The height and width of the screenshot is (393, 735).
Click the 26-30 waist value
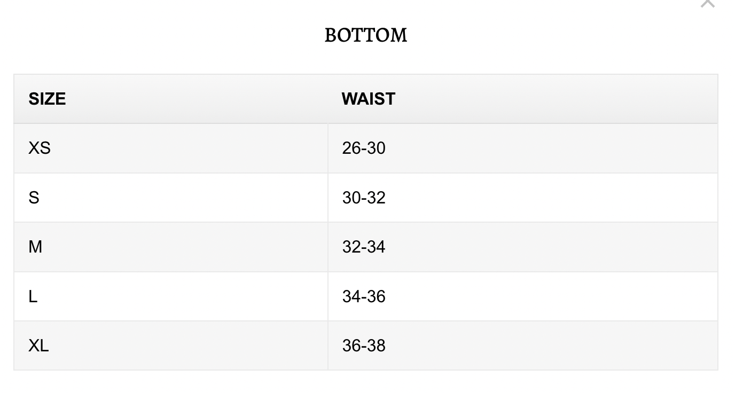363,148
